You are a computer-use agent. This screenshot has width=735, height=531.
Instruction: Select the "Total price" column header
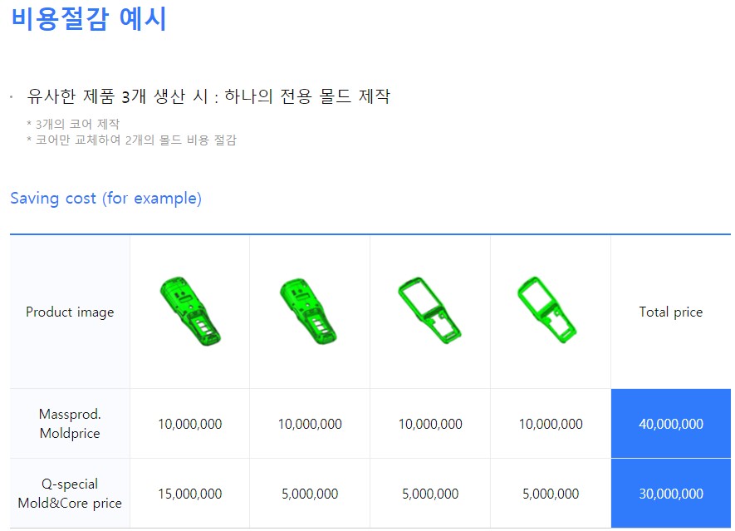[x=670, y=312]
